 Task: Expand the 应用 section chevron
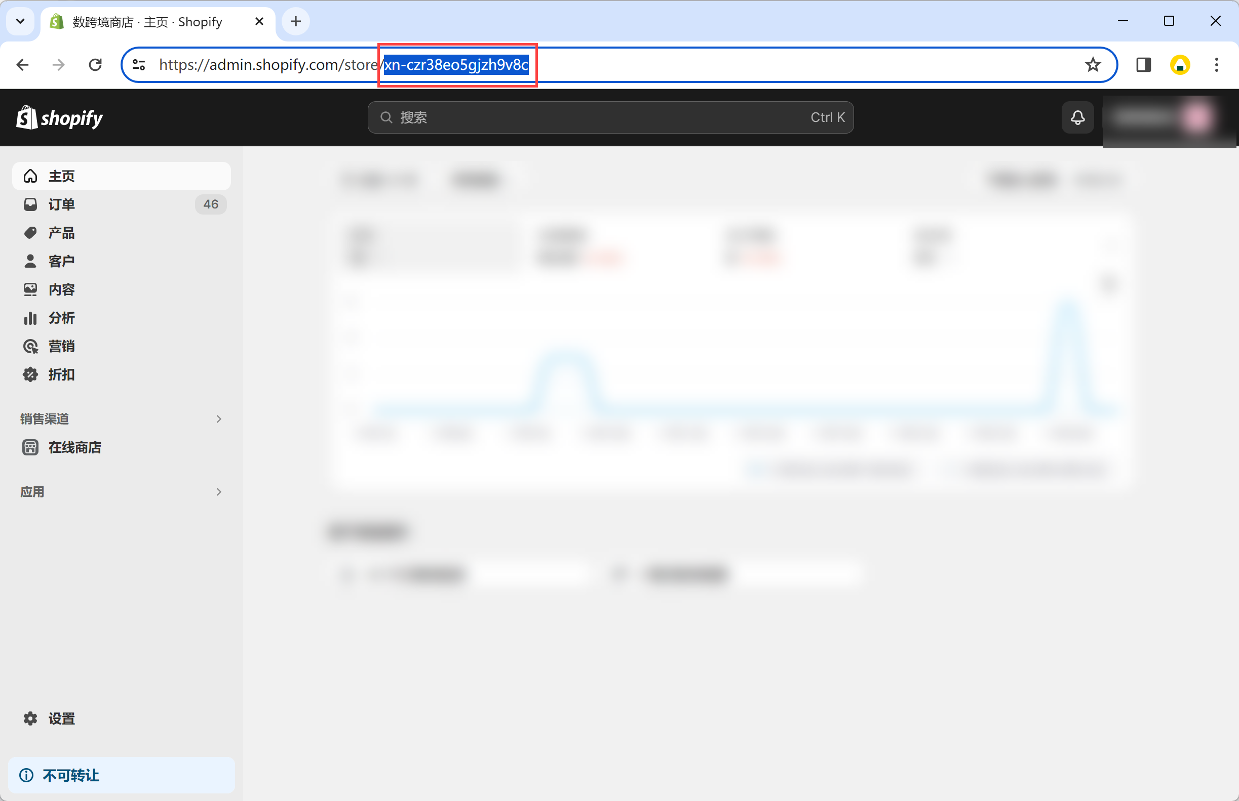point(219,491)
